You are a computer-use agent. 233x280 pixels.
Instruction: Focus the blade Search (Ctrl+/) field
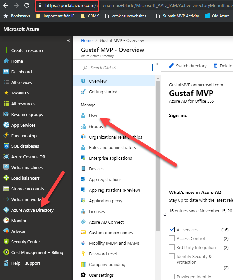point(117,68)
